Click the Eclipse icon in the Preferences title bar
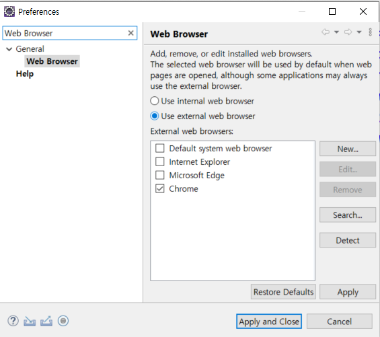380x337 pixels. click(x=9, y=11)
